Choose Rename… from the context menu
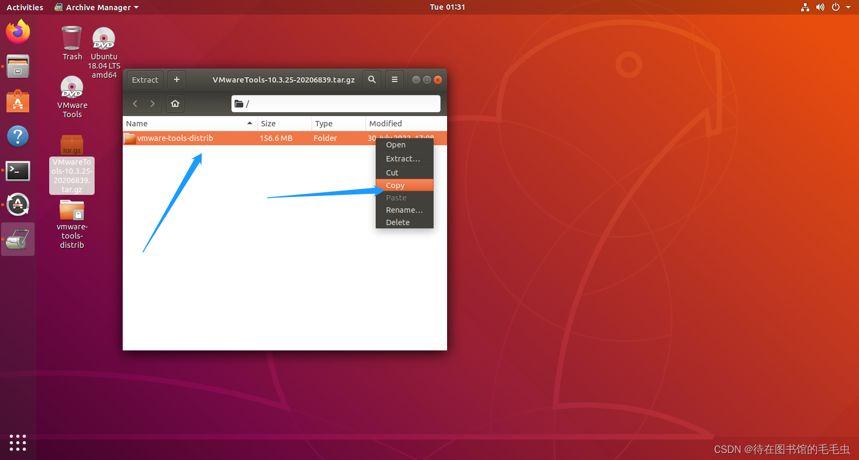859x460 pixels. point(404,210)
